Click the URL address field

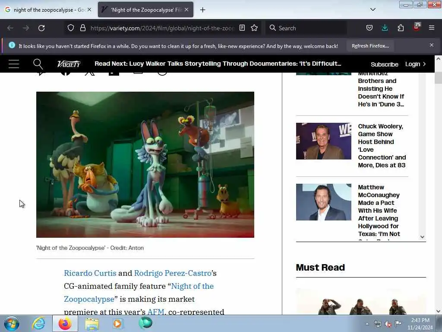coord(162,28)
